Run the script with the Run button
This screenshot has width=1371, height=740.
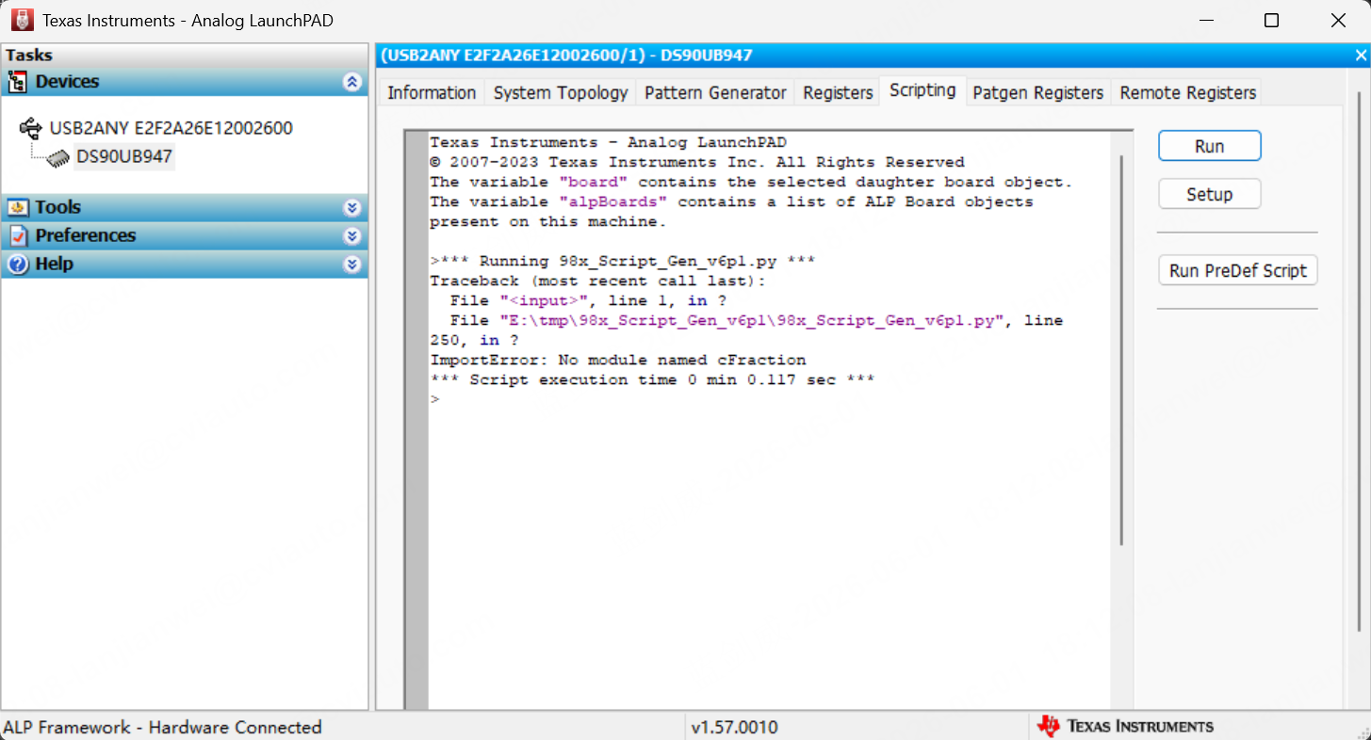point(1209,146)
